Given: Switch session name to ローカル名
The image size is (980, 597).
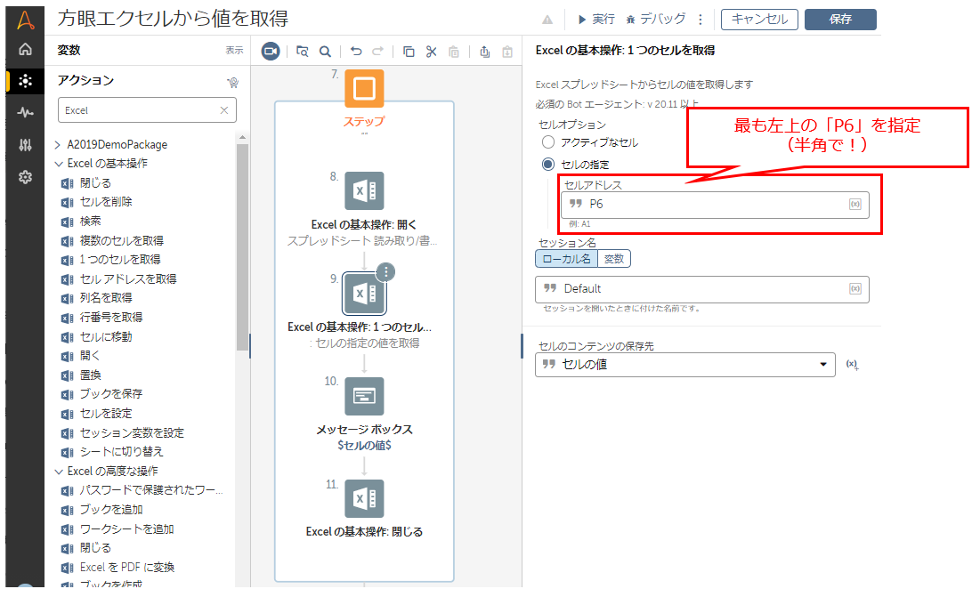Looking at the screenshot, I should click(566, 259).
